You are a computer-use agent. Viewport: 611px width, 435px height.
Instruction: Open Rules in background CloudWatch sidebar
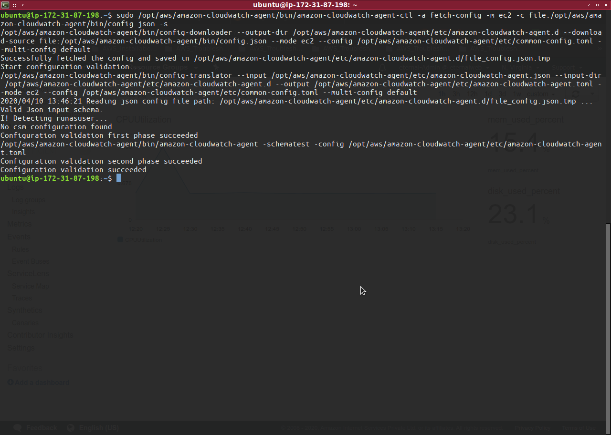(21, 249)
